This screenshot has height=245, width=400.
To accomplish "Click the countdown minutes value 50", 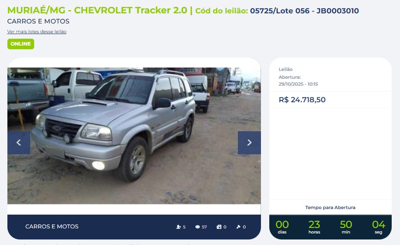I will 346,224.
